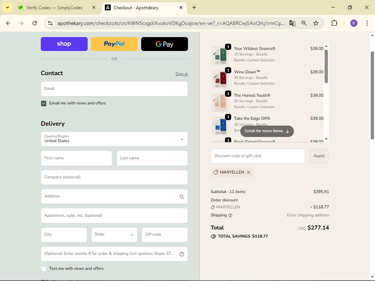This screenshot has height=281, width=375.
Task: Close the Verify Codes SimplyCodes tab
Action: pyautogui.click(x=94, y=7)
